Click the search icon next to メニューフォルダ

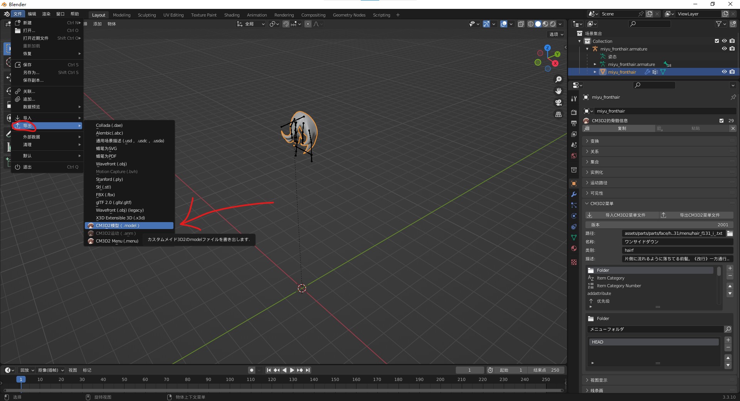[x=728, y=329]
